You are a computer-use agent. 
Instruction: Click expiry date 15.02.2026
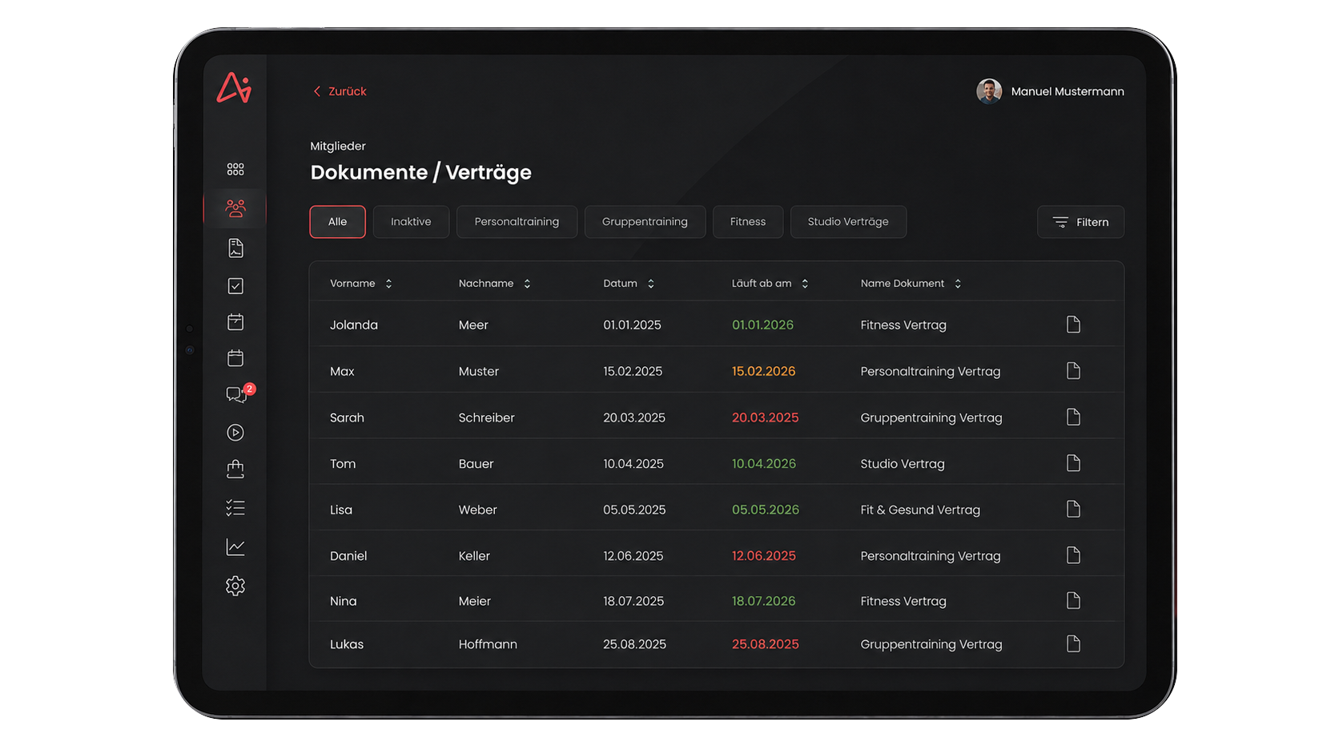tap(763, 371)
